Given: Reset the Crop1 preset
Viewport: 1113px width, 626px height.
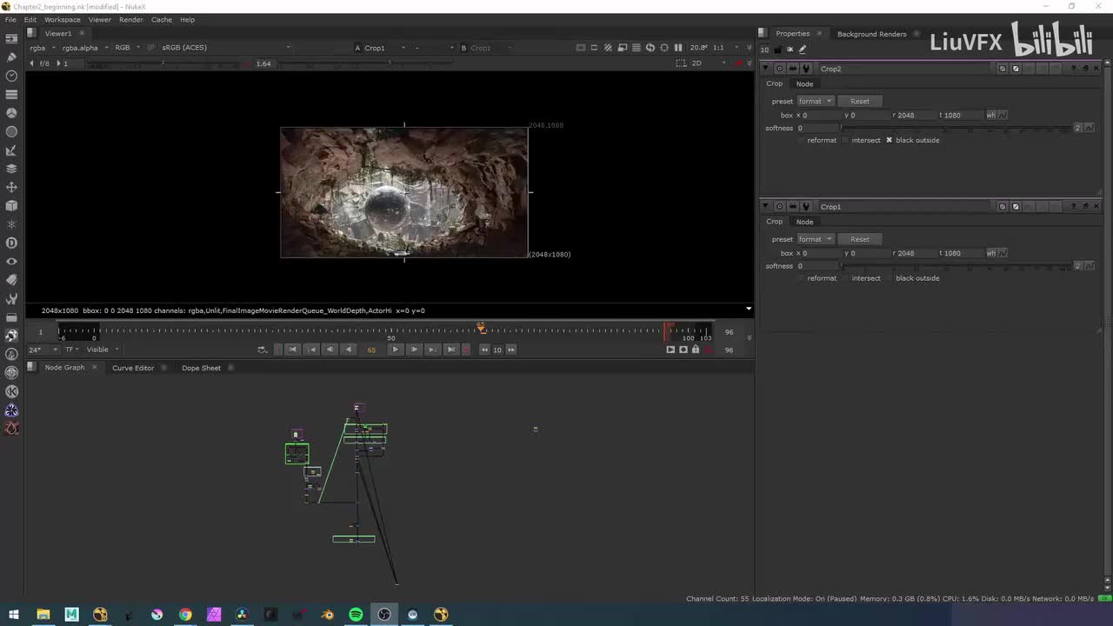Looking at the screenshot, I should pos(860,239).
